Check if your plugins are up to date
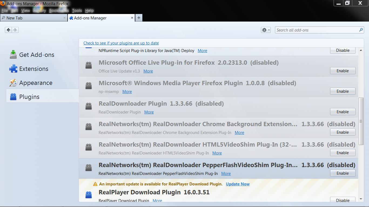Viewport: 369px width, 207px height. click(x=121, y=43)
